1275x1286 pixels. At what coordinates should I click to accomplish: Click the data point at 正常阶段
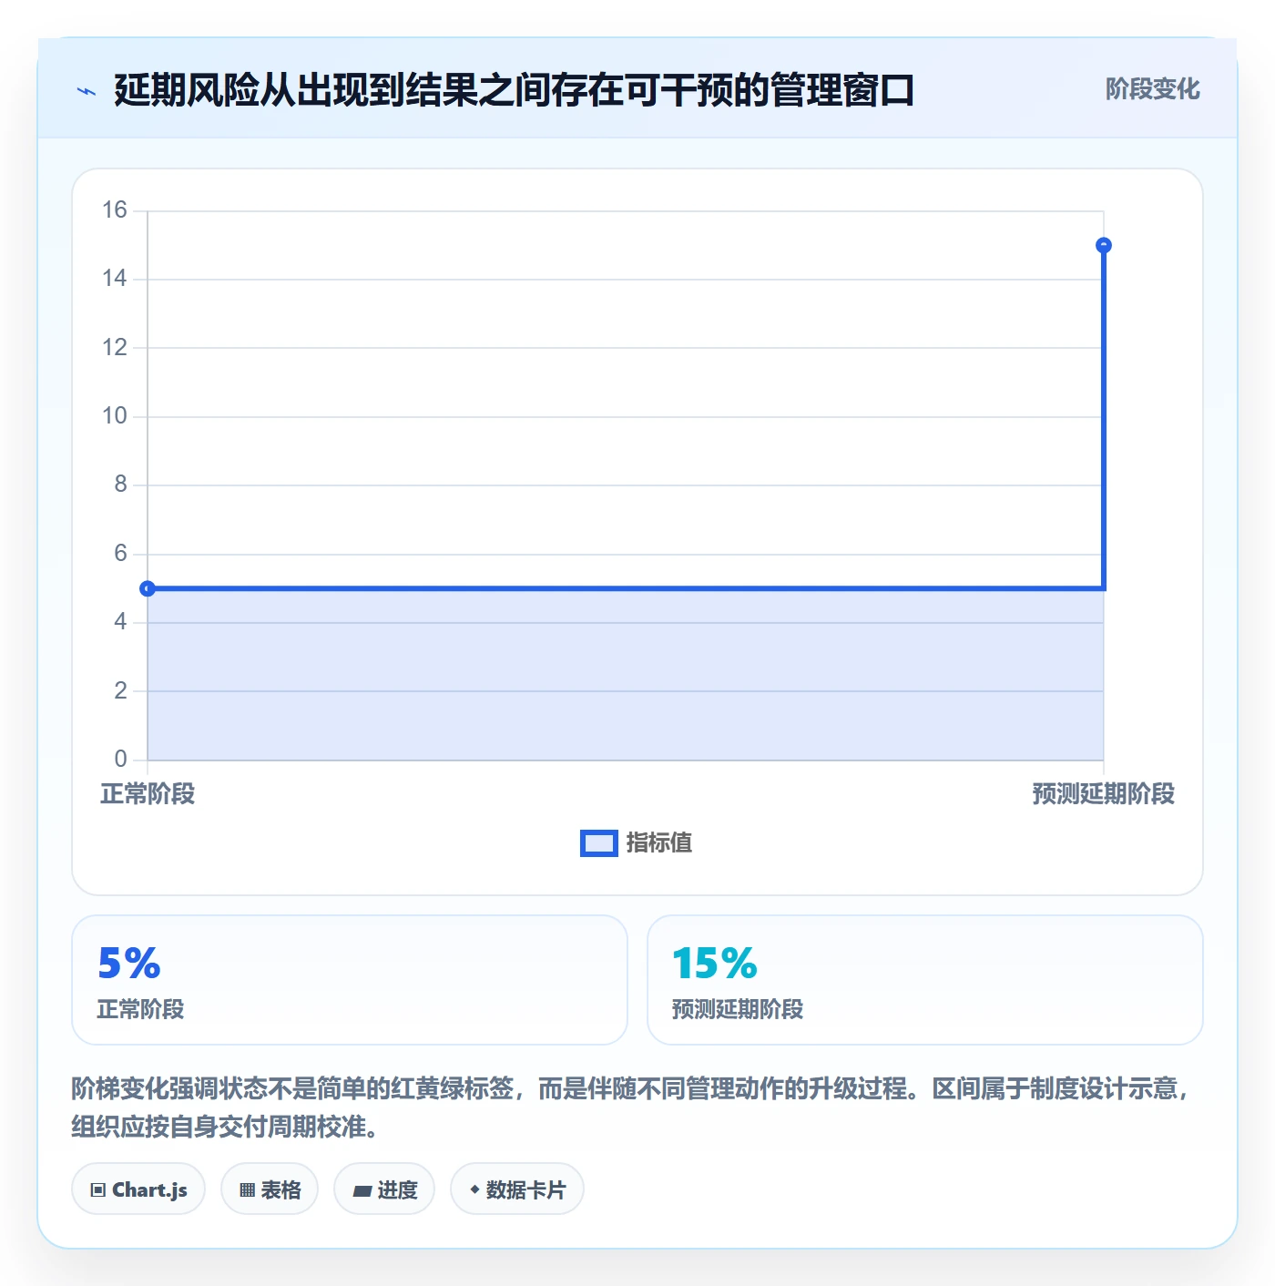coord(148,588)
